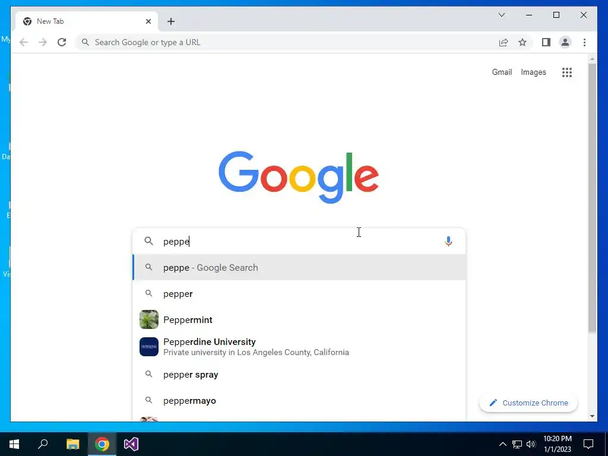
Task: Click the scrollbar down arrow
Action: click(x=592, y=416)
